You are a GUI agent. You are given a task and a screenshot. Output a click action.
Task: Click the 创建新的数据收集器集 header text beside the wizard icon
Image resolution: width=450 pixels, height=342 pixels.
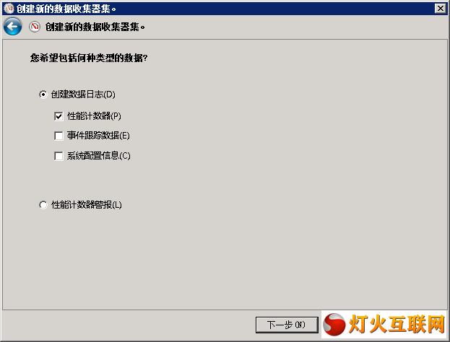click(95, 27)
